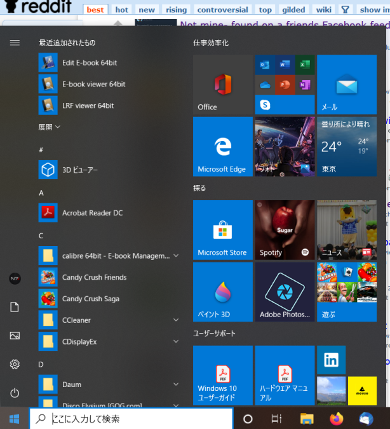Open Pictures from the Start sidebar
Image resolution: width=390 pixels, height=429 pixels.
[x=15, y=336]
